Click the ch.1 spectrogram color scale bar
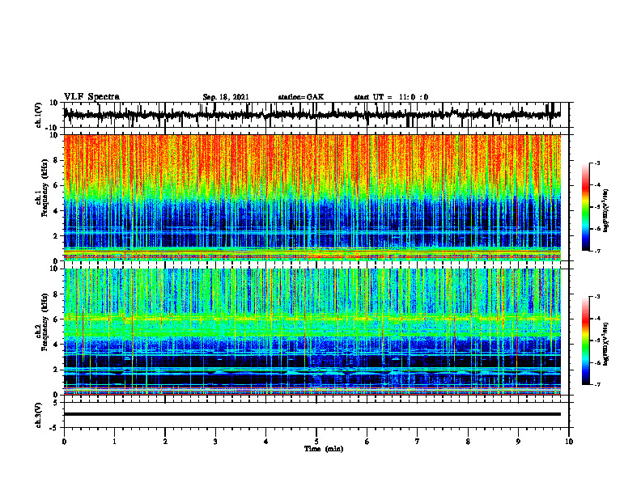 pos(586,207)
